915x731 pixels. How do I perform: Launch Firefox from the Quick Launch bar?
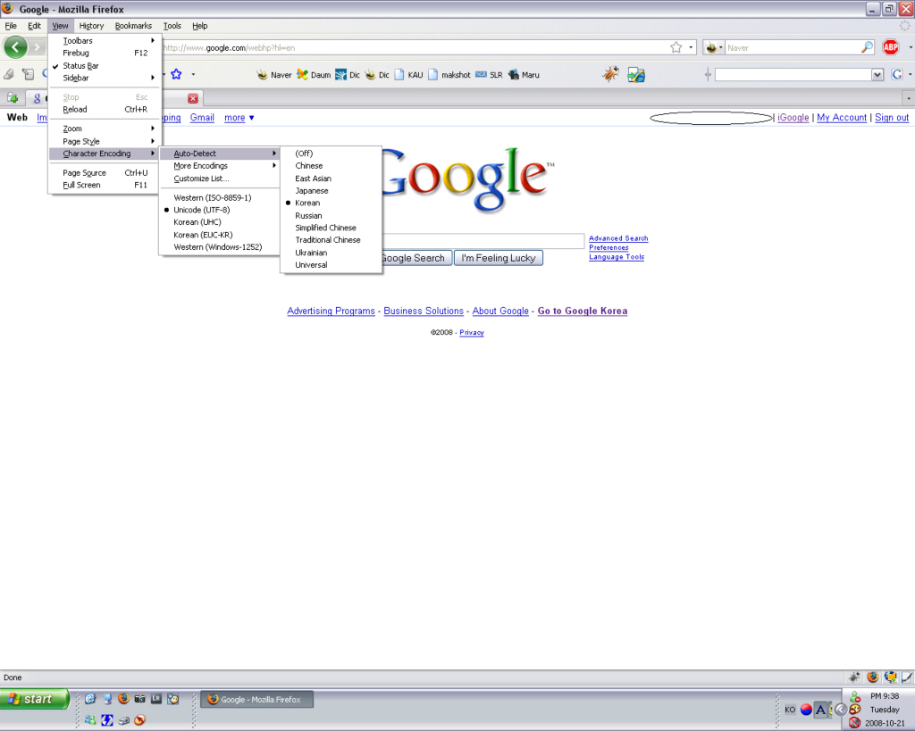(123, 698)
